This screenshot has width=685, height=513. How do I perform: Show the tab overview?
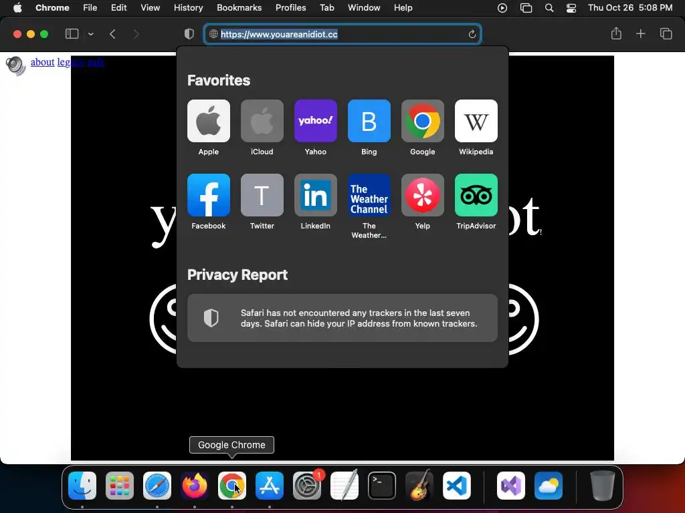[x=666, y=33]
